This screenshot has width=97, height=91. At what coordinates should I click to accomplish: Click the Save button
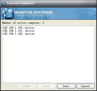[x=66, y=86]
